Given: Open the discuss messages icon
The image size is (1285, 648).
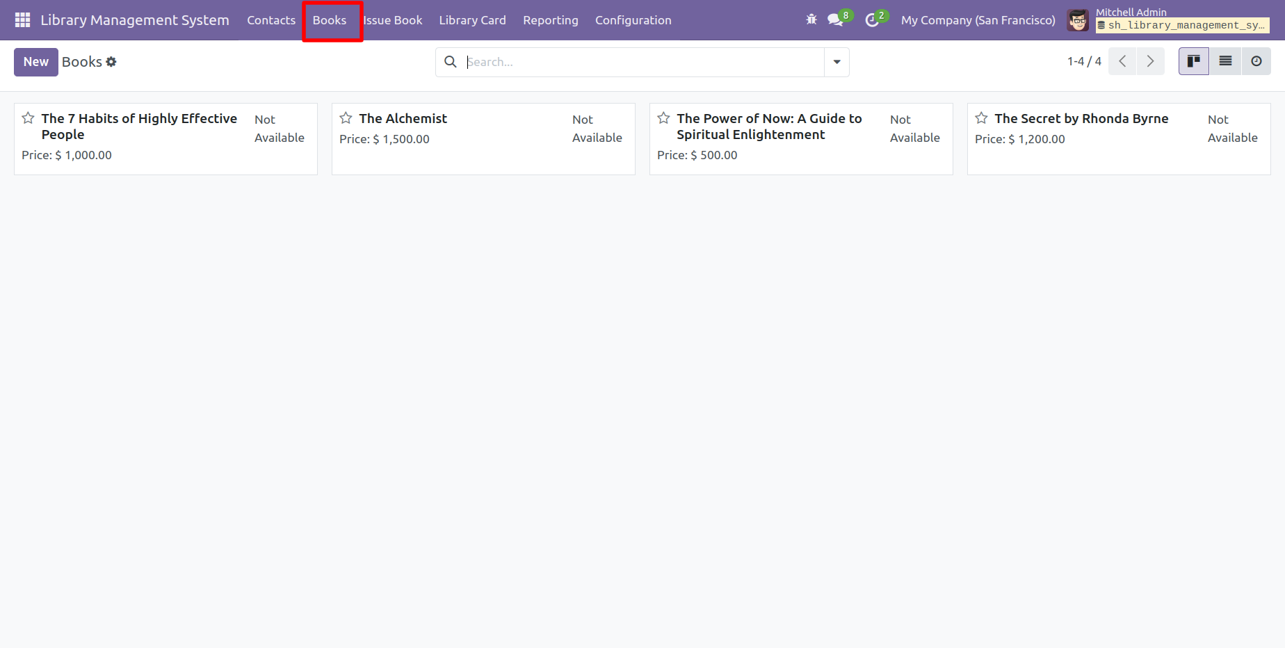Looking at the screenshot, I should [835, 20].
